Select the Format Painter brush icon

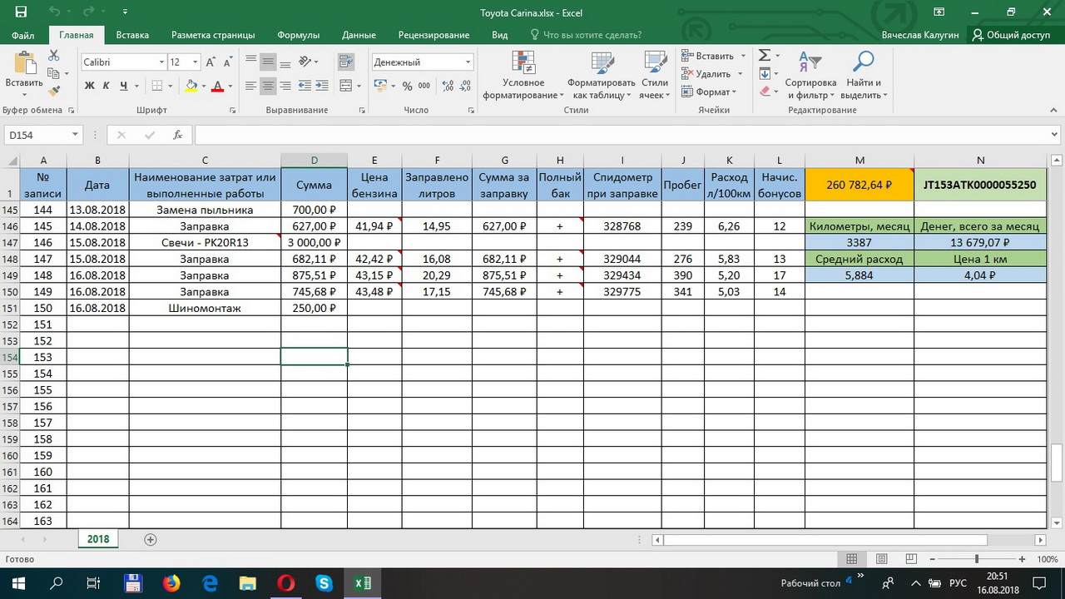[x=54, y=91]
